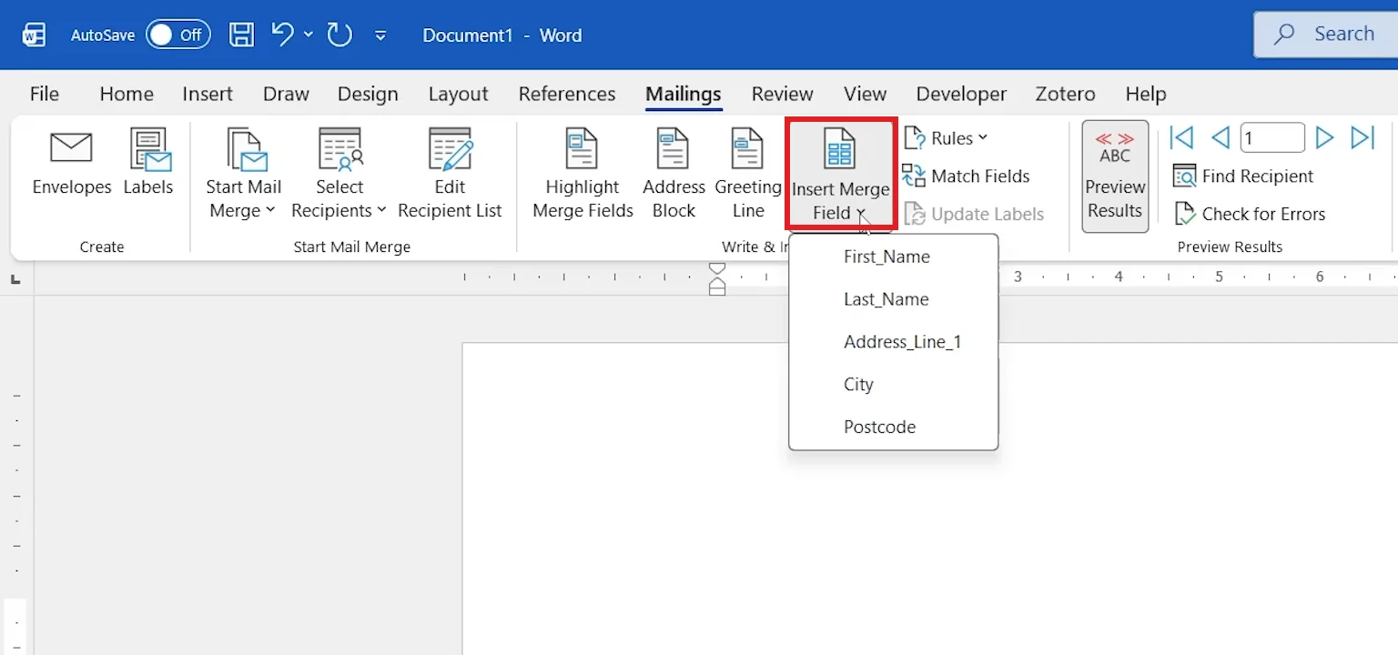Viewport: 1398px width, 655px height.
Task: Open the Design tab
Action: pos(368,94)
